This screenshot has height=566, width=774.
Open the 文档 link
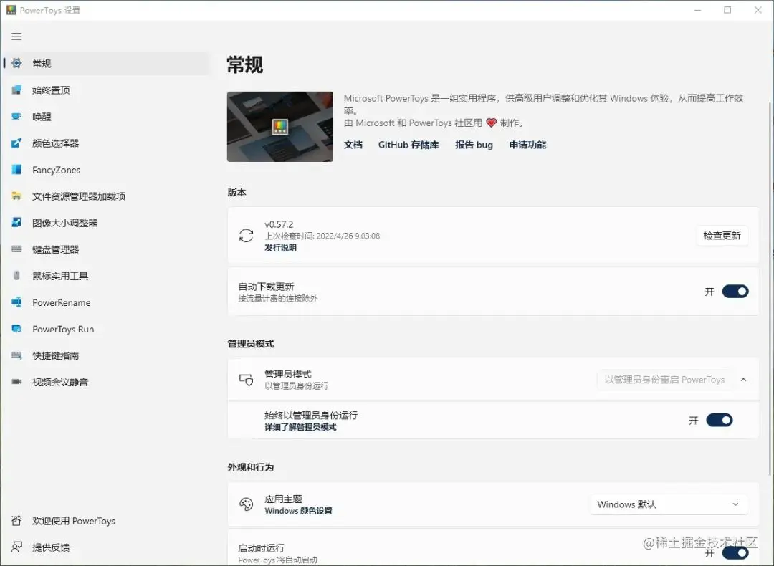353,145
